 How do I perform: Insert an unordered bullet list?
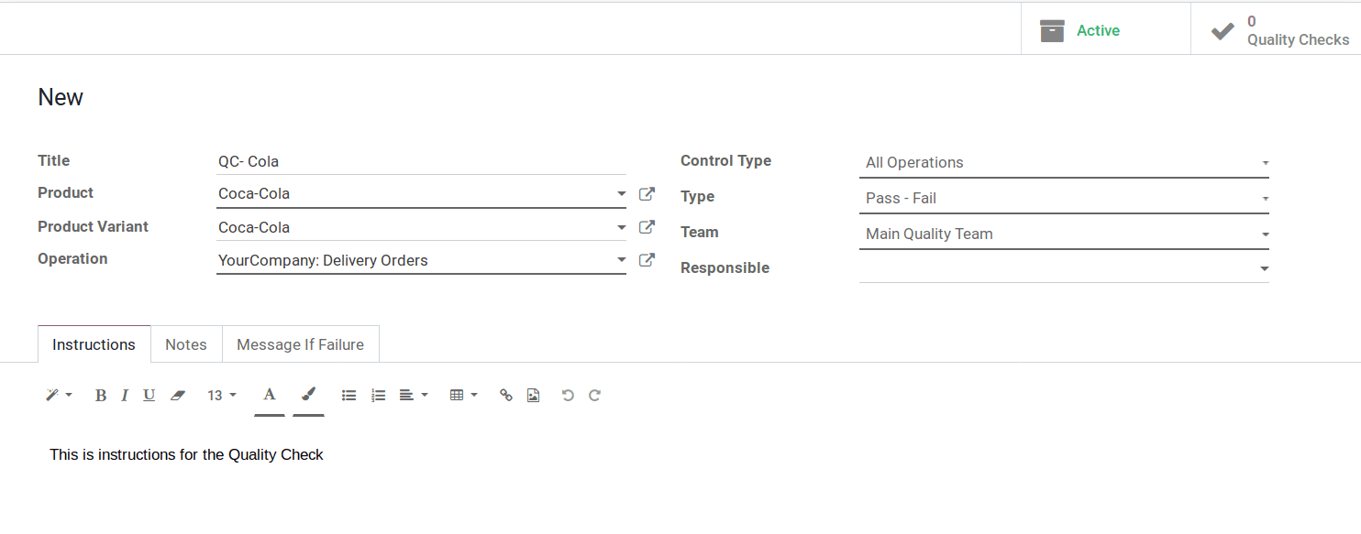(x=349, y=396)
